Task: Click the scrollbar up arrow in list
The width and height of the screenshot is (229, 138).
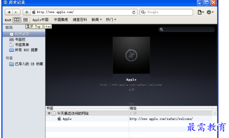Action: tap(215, 113)
